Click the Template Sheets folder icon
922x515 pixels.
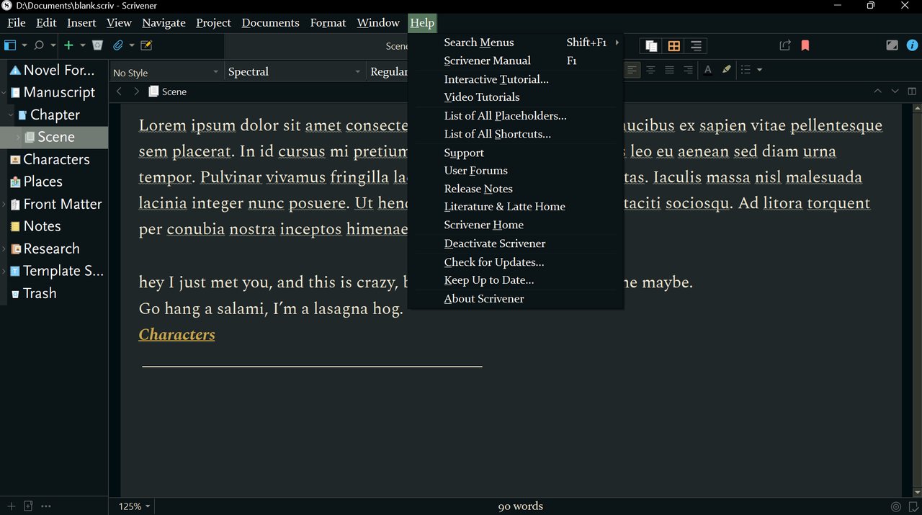(15, 271)
